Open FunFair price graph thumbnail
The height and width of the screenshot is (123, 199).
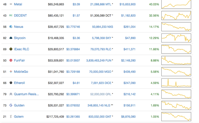click(x=176, y=60)
